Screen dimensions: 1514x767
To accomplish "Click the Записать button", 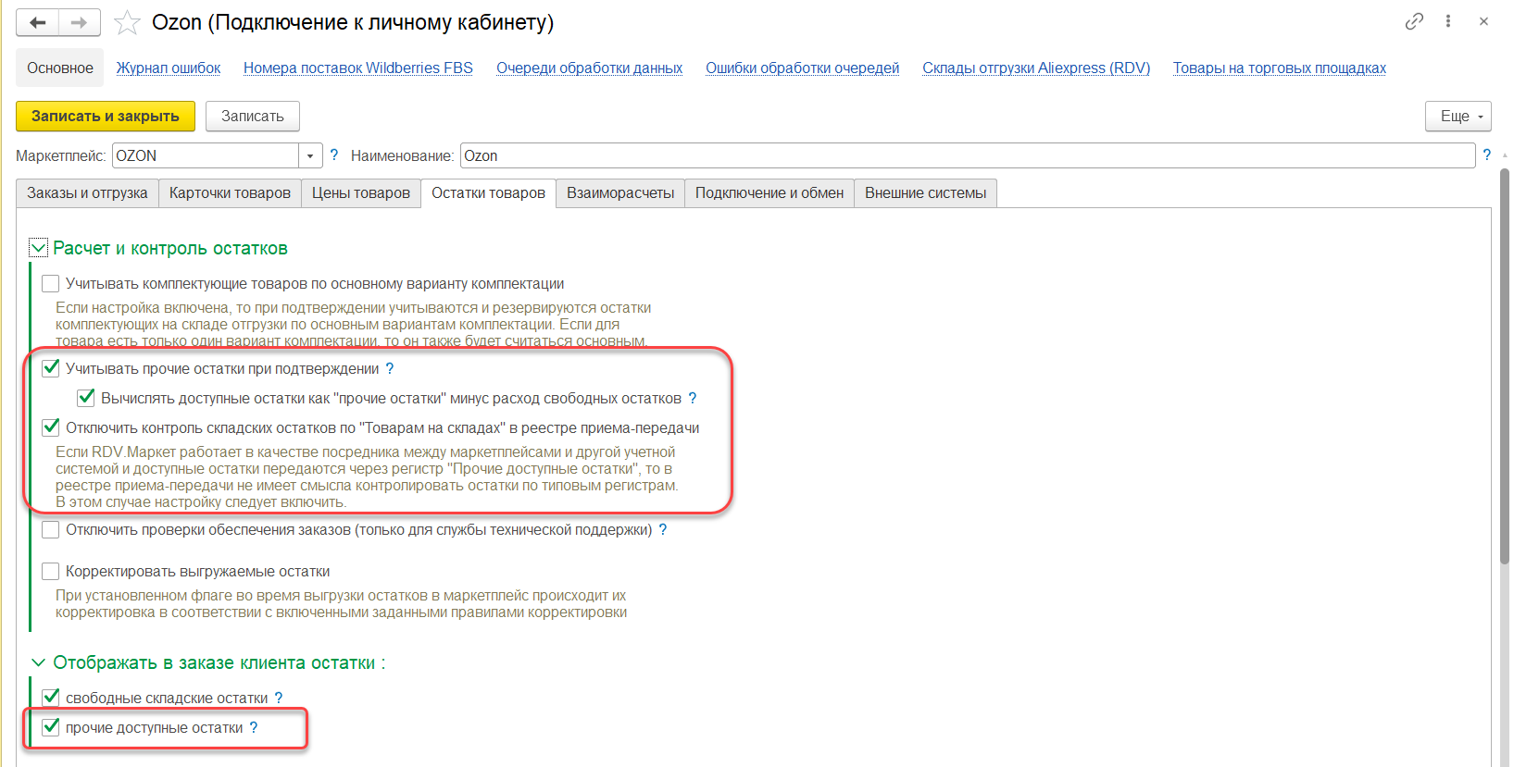I will 253,116.
